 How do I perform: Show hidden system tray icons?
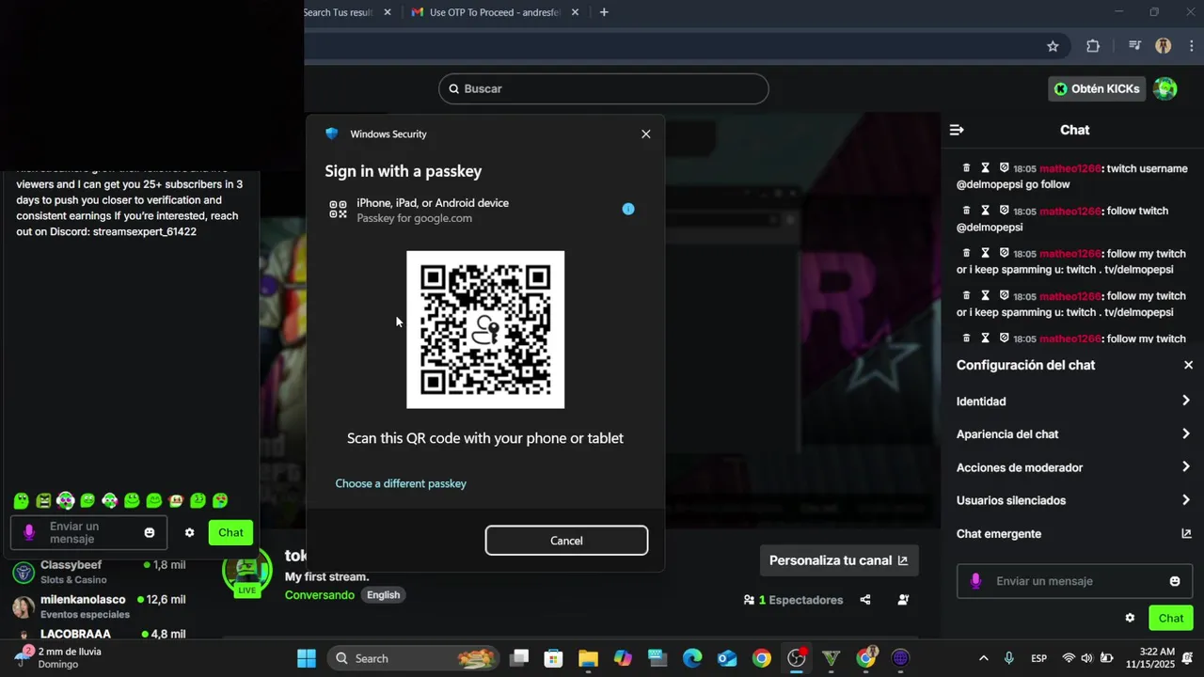pos(983,658)
